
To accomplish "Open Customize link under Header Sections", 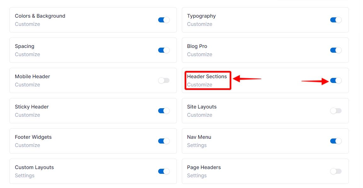I will coord(199,85).
